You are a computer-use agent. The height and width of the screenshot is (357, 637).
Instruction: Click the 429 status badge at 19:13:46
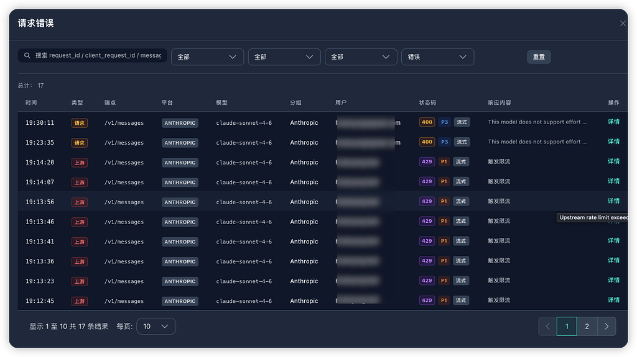click(x=427, y=222)
